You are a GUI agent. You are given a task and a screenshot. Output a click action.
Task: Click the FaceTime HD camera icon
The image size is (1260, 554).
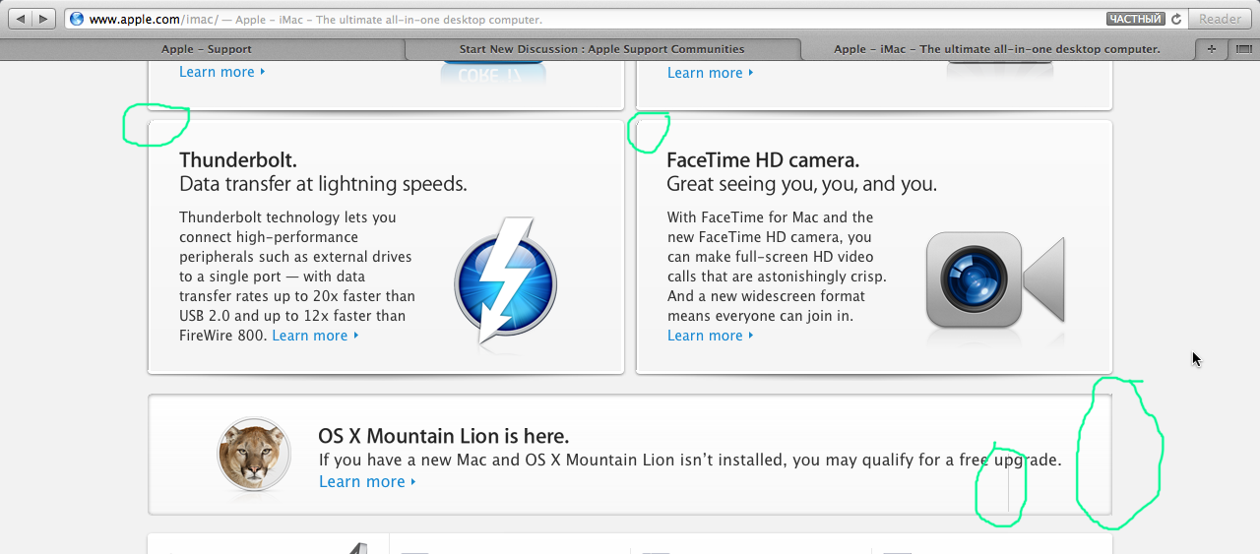995,280
